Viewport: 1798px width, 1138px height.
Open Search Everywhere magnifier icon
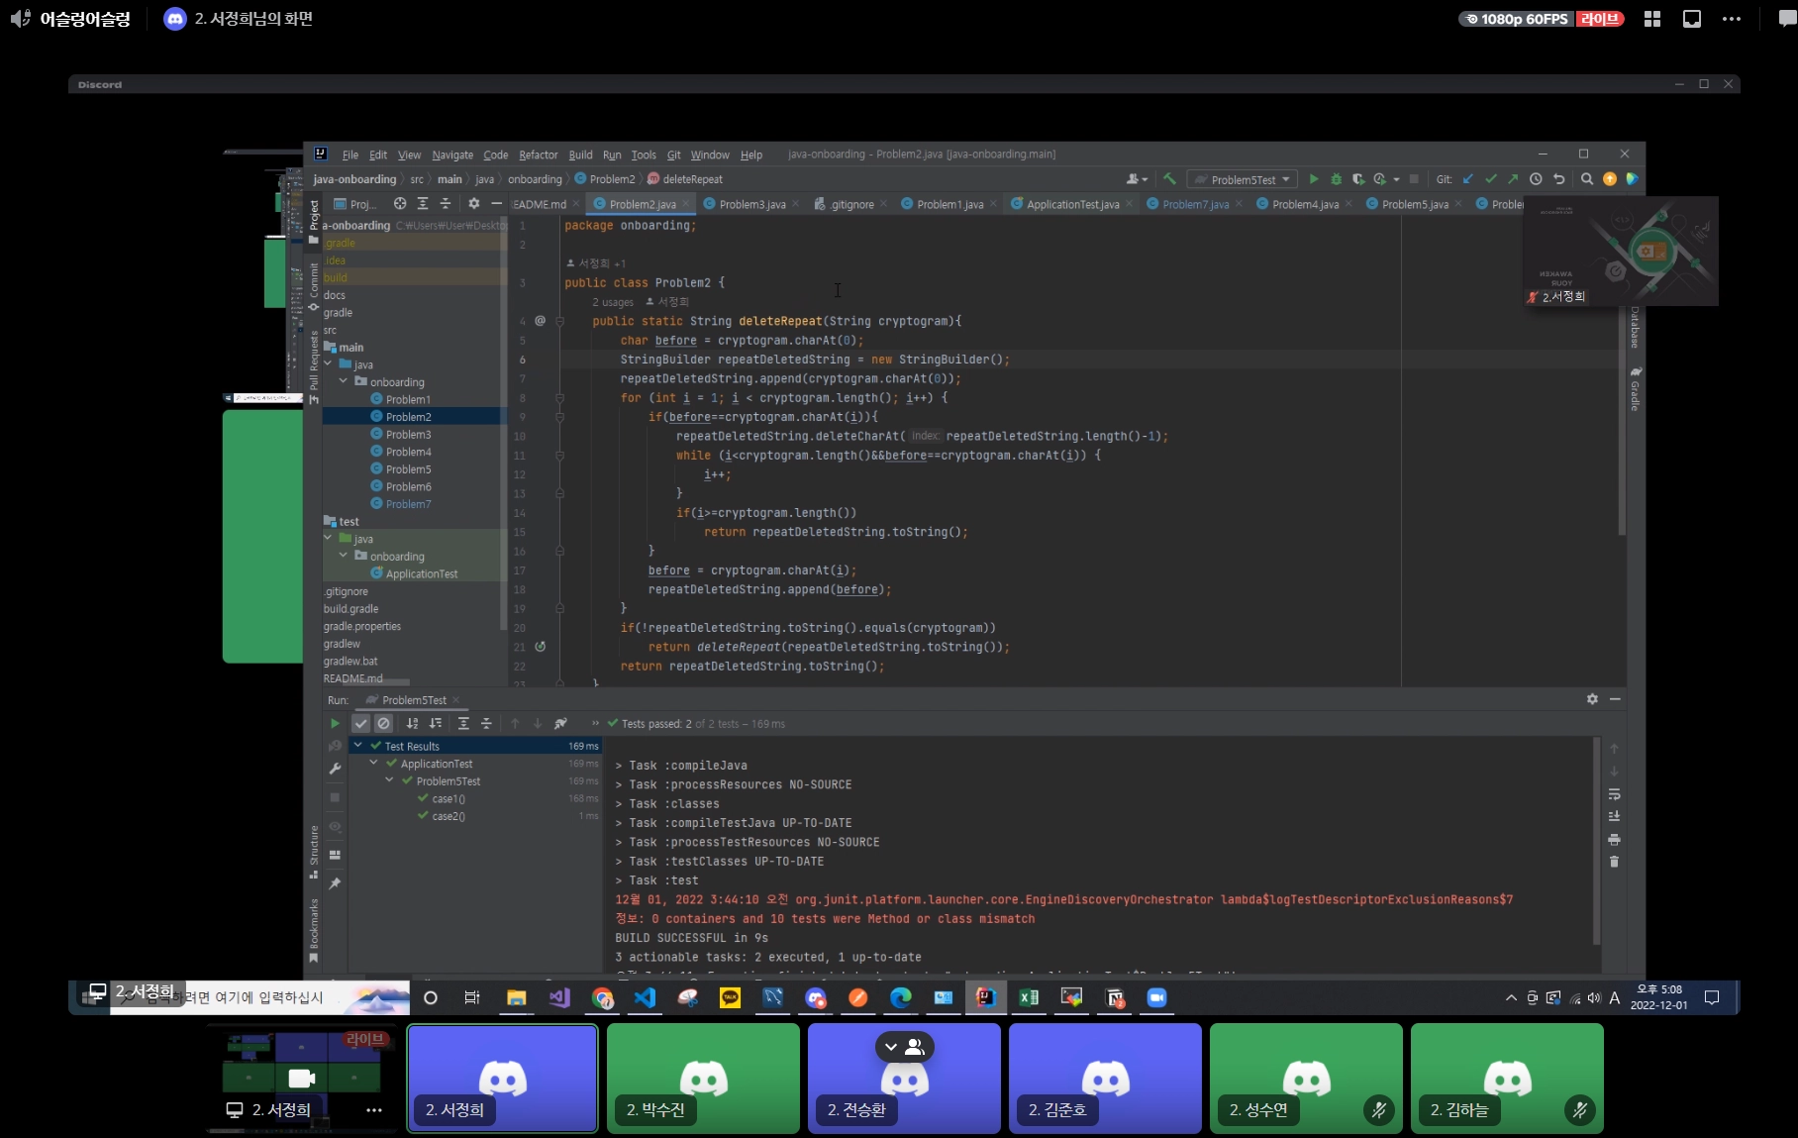coord(1587,179)
